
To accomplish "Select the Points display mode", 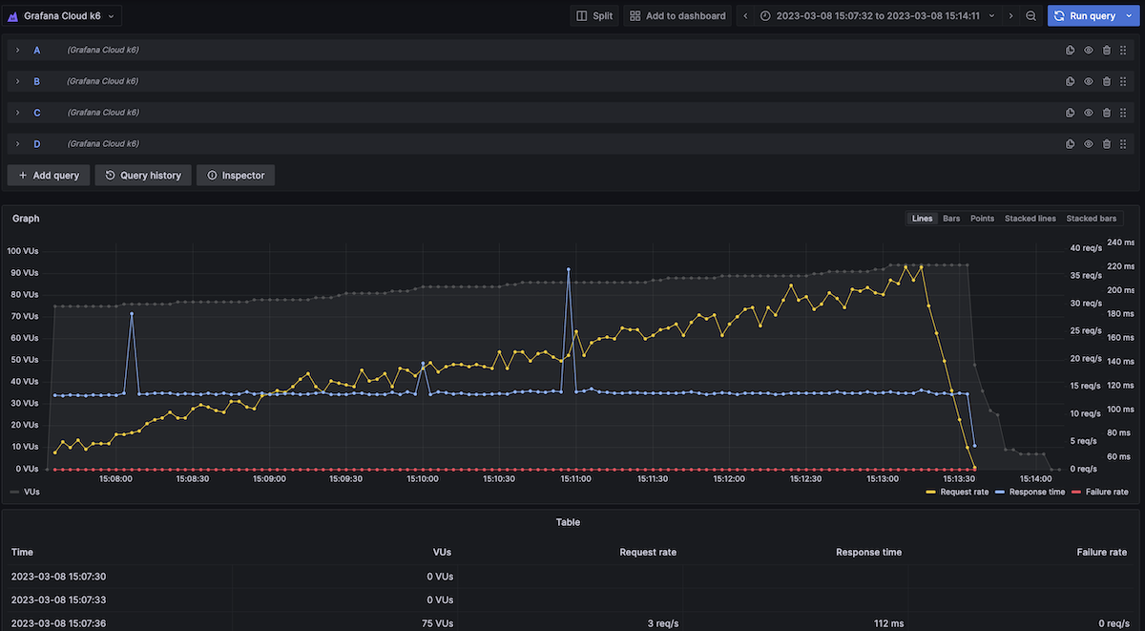I will pos(982,218).
